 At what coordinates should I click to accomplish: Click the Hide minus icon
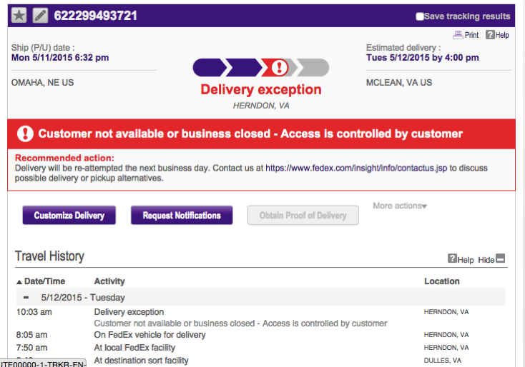(501, 259)
